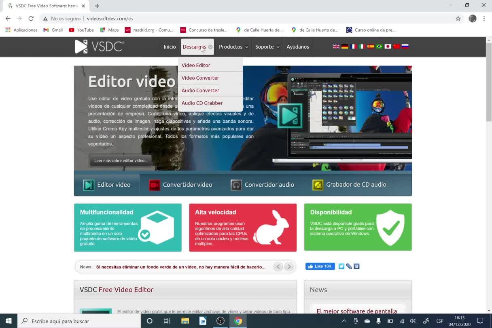Go back to previous page

[8, 19]
